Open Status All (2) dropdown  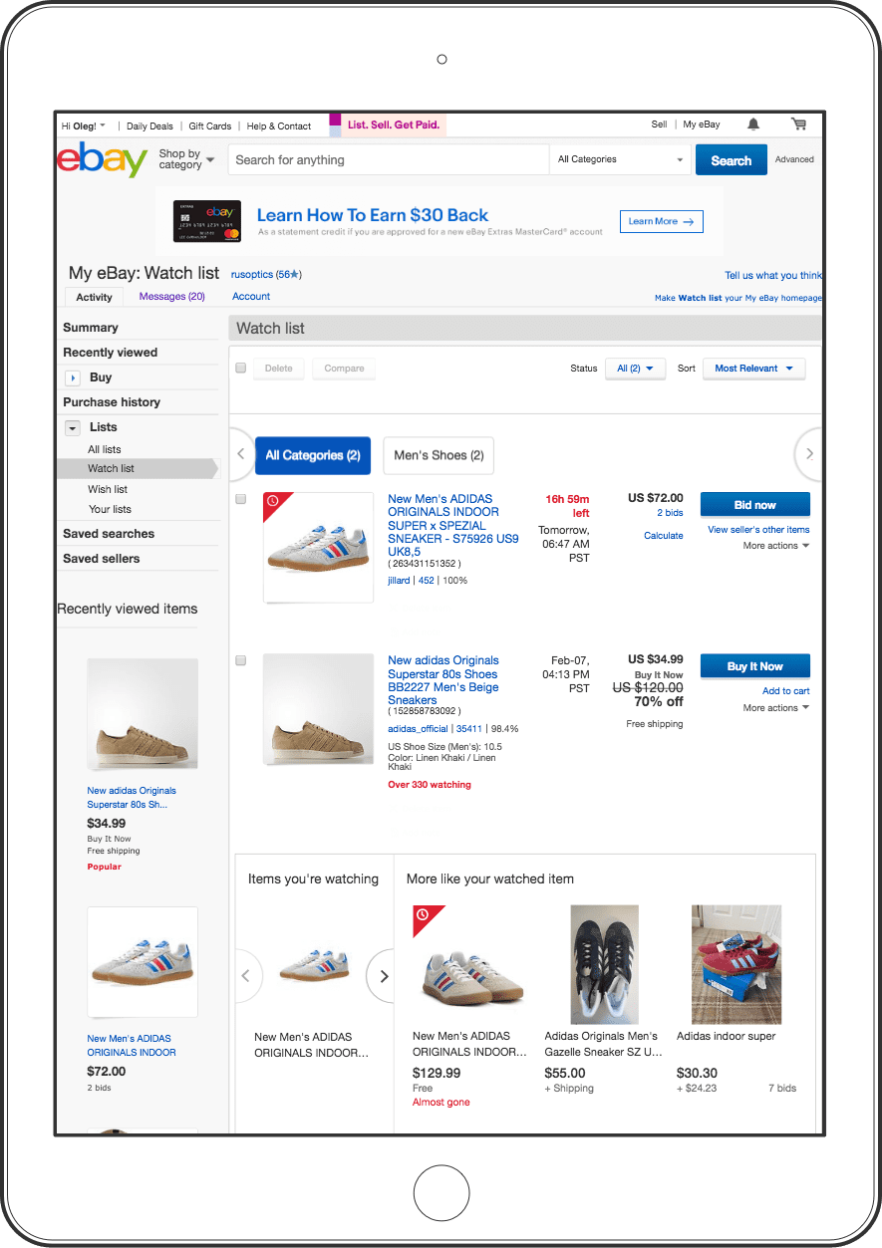[635, 369]
